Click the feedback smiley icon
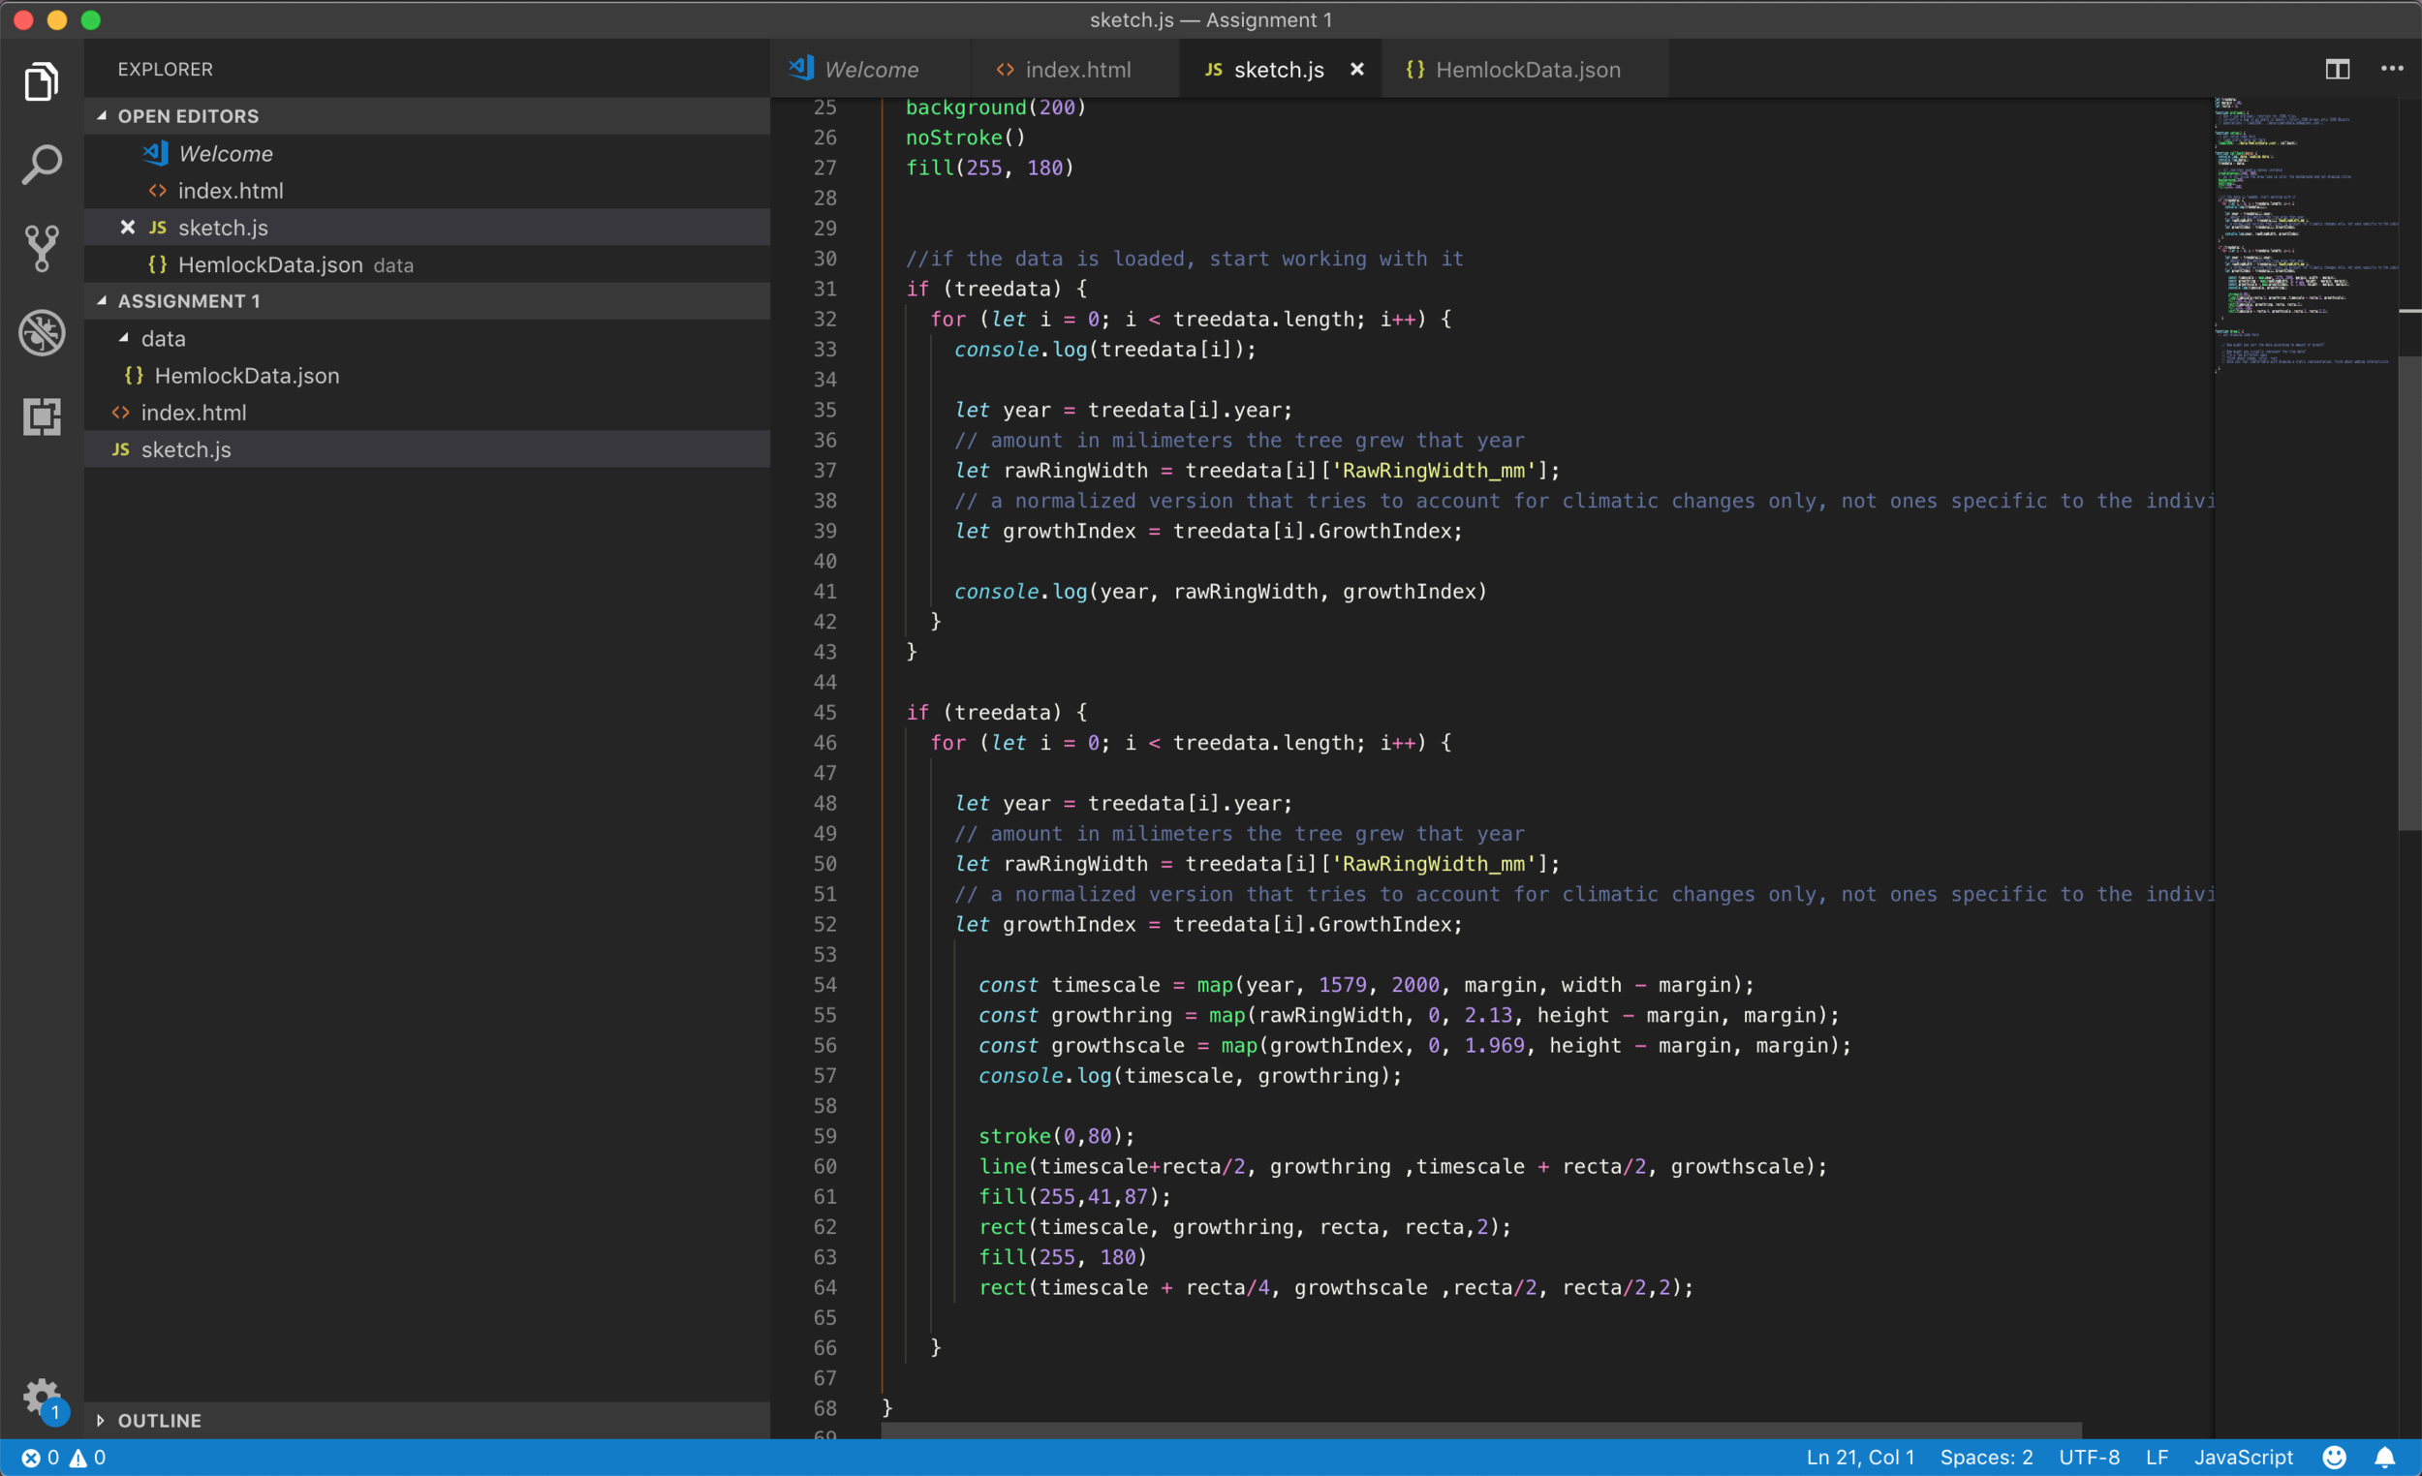The height and width of the screenshot is (1476, 2422). [x=2335, y=1458]
